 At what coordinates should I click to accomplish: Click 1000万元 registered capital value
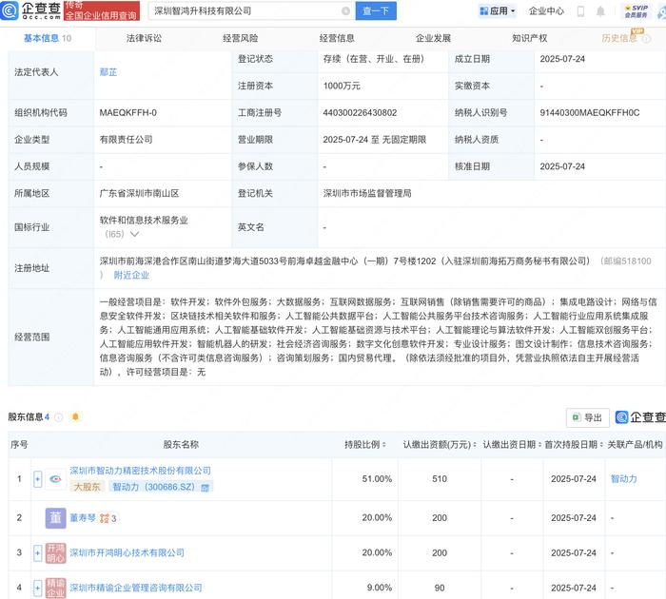(342, 86)
